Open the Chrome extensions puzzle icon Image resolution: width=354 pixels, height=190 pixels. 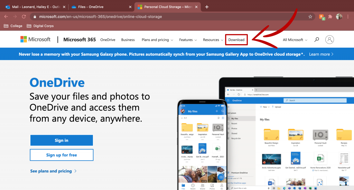330,17
